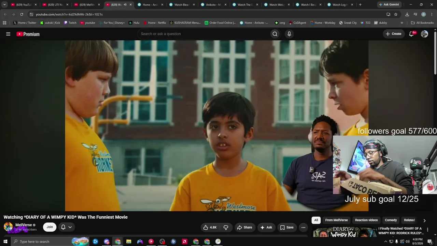437x246 pixels.
Task: Switch to the '(639) UTI' tab
Action: click(55, 5)
